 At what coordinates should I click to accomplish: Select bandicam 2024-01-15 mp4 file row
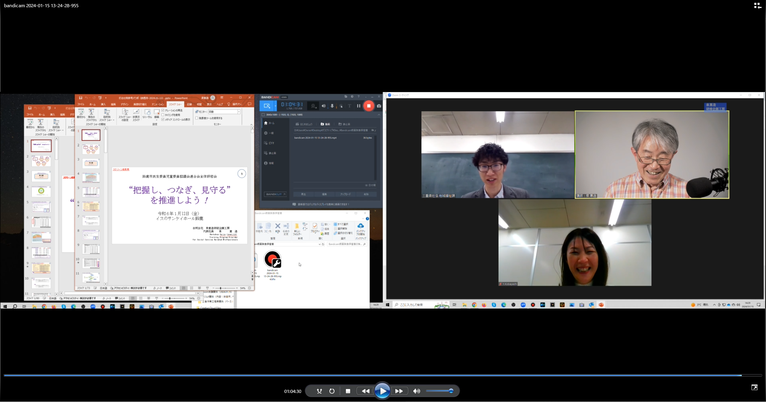[x=334, y=138]
